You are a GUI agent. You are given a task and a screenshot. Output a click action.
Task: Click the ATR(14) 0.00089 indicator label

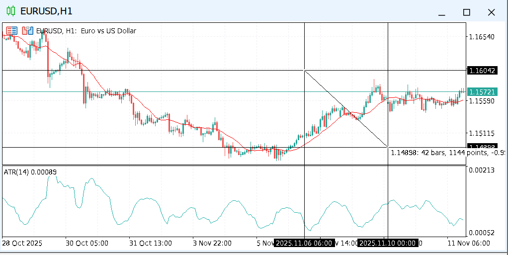30,172
